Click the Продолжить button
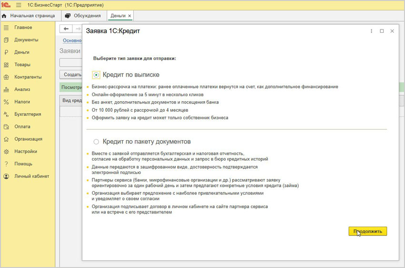The width and height of the screenshot is (405, 268). tap(367, 231)
